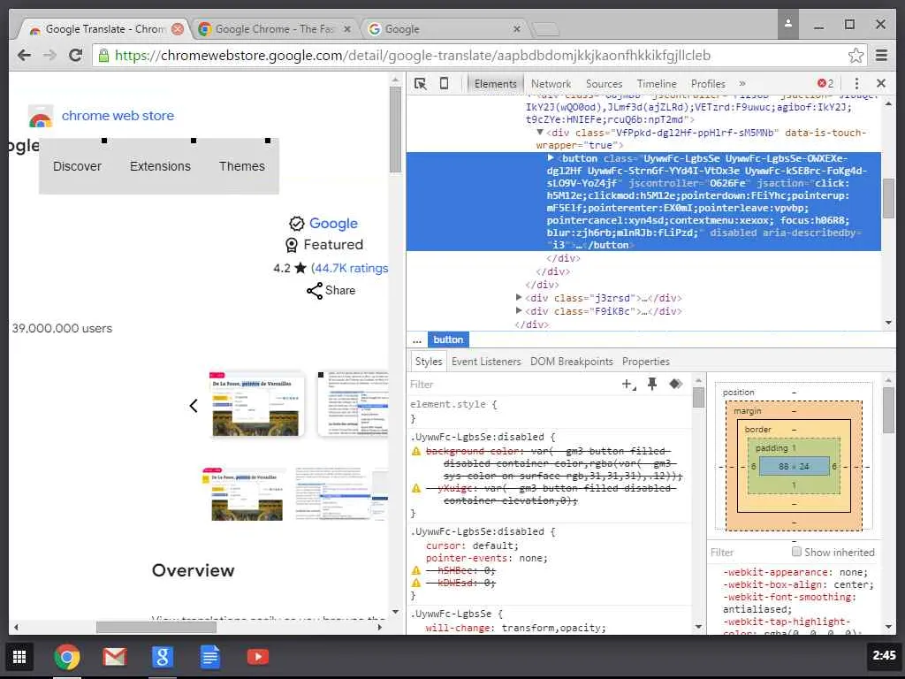Image resolution: width=905 pixels, height=679 pixels.
Task: Click the Chrome Web Store logo icon
Action: [x=41, y=116]
